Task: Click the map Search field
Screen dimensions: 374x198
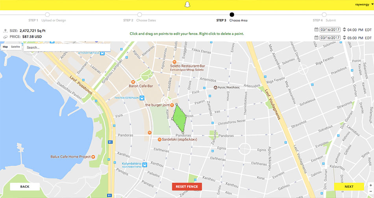Action: pyautogui.click(x=67, y=48)
